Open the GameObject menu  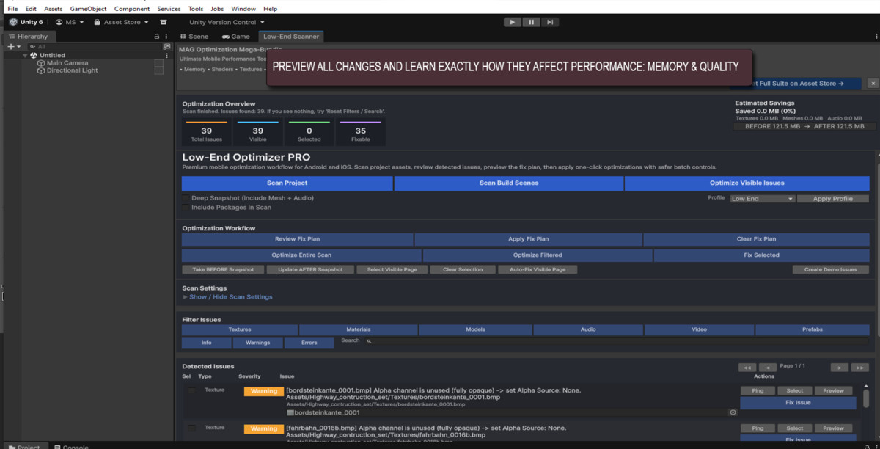point(88,9)
